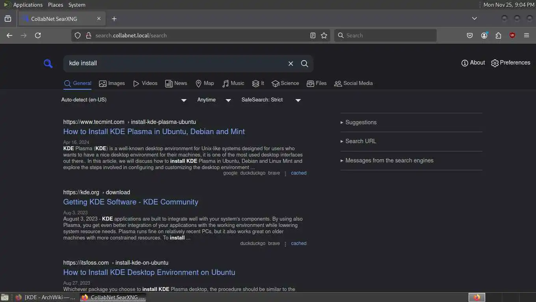Click show desktop icon in taskbar
Viewport: 536px width, 302px height.
(5, 297)
